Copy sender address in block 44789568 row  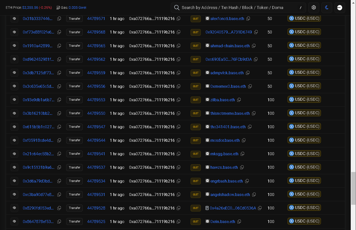(x=179, y=32)
